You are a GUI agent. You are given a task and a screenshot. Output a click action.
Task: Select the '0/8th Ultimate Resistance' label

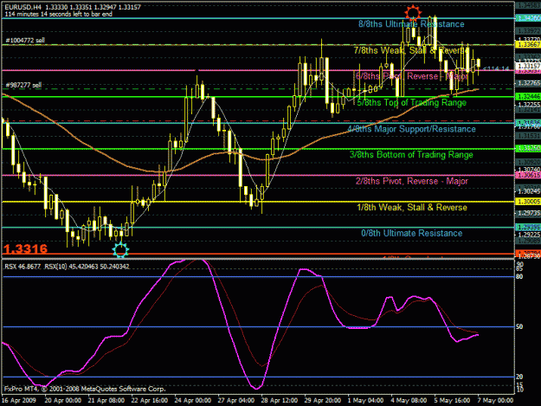(x=412, y=233)
